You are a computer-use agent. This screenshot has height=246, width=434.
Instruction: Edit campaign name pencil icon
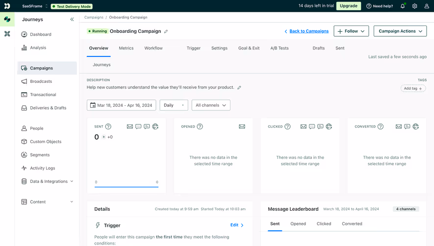[x=166, y=31]
